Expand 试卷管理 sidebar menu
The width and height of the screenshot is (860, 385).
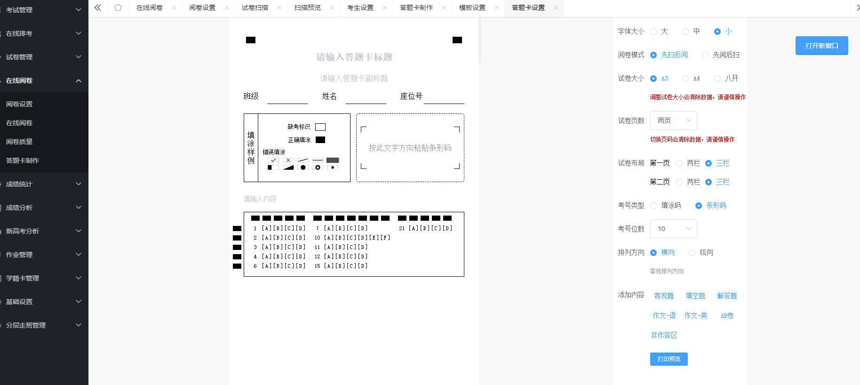44,57
